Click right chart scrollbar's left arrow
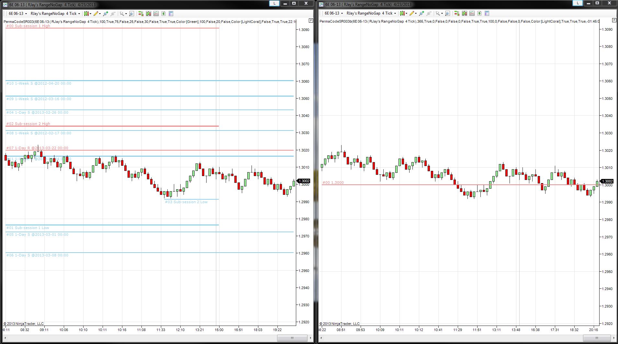Image resolution: width=618 pixels, height=344 pixels. click(x=321, y=338)
